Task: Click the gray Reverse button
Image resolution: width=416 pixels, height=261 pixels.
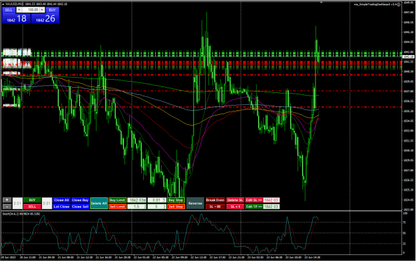Action: click(x=195, y=203)
